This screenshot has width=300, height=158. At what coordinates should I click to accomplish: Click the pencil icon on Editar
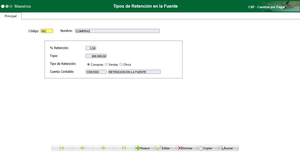point(159,148)
